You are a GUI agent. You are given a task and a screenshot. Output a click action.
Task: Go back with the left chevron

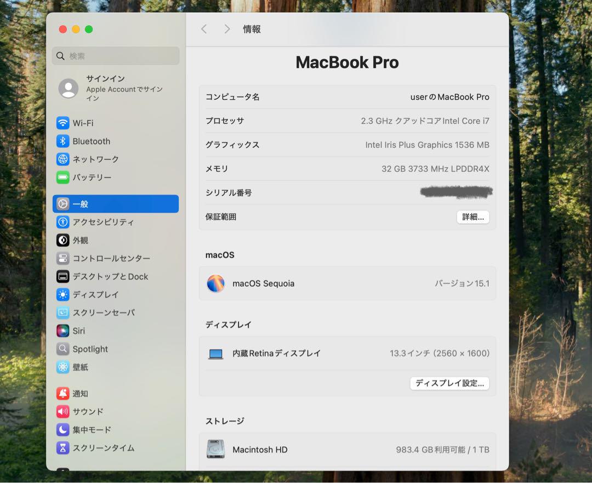click(x=204, y=29)
